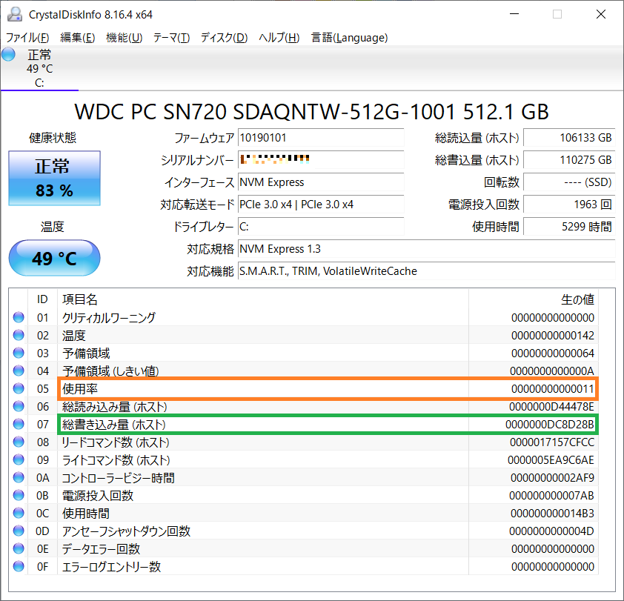Screen dimensions: 624x601
Task: Click status orb for ID 09 ライトコマンド数 row
Action: (19, 459)
